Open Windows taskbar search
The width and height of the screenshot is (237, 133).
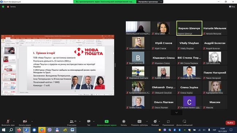[x=11, y=130]
